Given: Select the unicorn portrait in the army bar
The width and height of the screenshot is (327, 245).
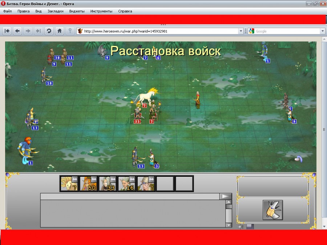Looking at the screenshot, I should pos(69,184).
